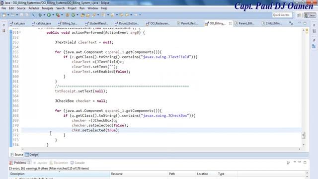This screenshot has height=179, width=318.
Task: Open the Navigate menu
Action: [x=48, y=8]
